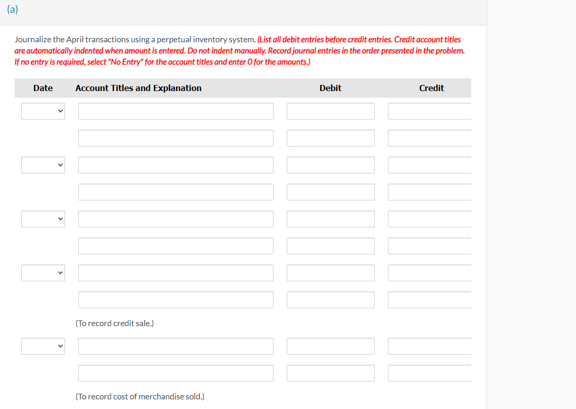This screenshot has width=576, height=409.
Task: Click the Account Titles and Explanation column header
Action: pyautogui.click(x=138, y=87)
